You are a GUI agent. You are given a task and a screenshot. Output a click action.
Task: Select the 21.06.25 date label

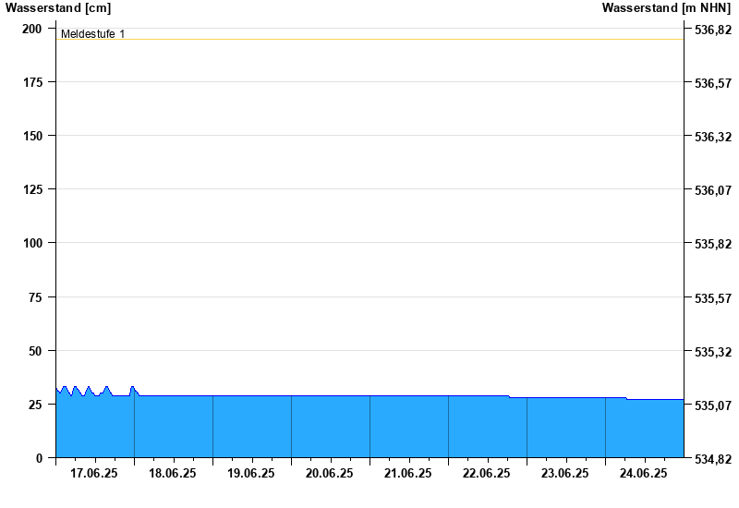pos(408,474)
